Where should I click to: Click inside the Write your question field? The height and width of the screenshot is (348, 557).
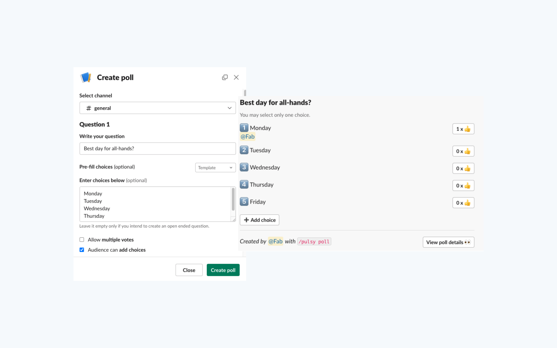click(157, 148)
